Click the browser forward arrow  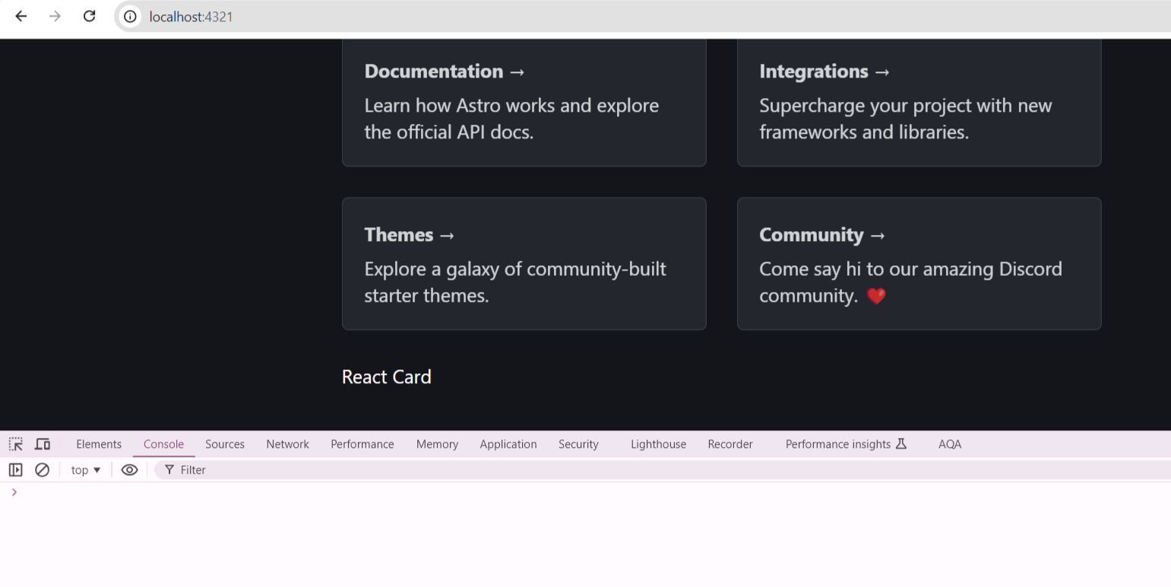tap(55, 16)
